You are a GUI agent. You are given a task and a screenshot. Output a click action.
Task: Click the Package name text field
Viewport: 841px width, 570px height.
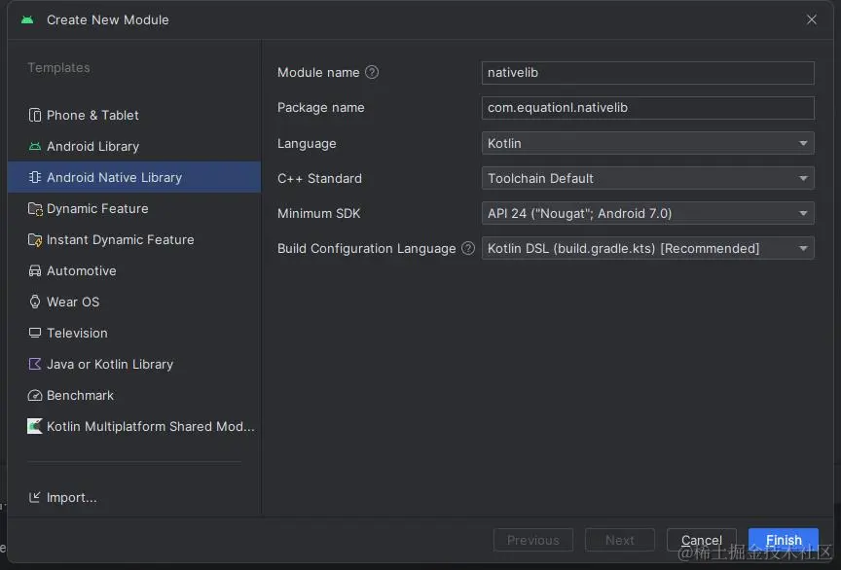[647, 108]
